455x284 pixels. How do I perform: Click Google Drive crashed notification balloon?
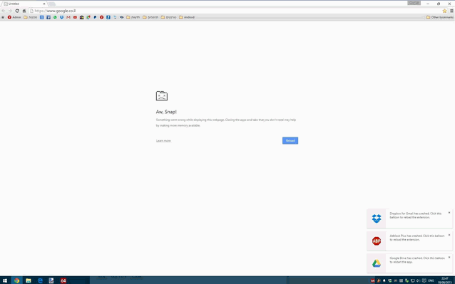click(409, 263)
